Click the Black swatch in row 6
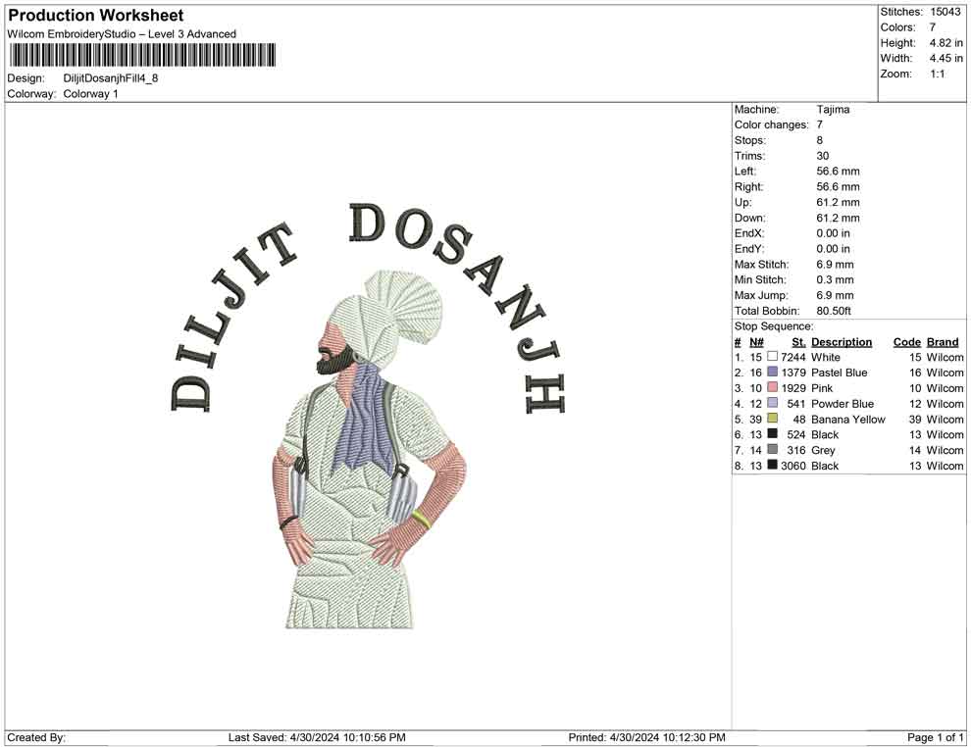The image size is (971, 747). (x=772, y=434)
